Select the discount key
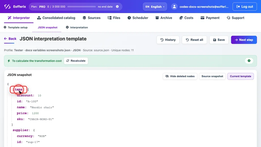This screenshot has height=147, width=261. click(x=25, y=95)
